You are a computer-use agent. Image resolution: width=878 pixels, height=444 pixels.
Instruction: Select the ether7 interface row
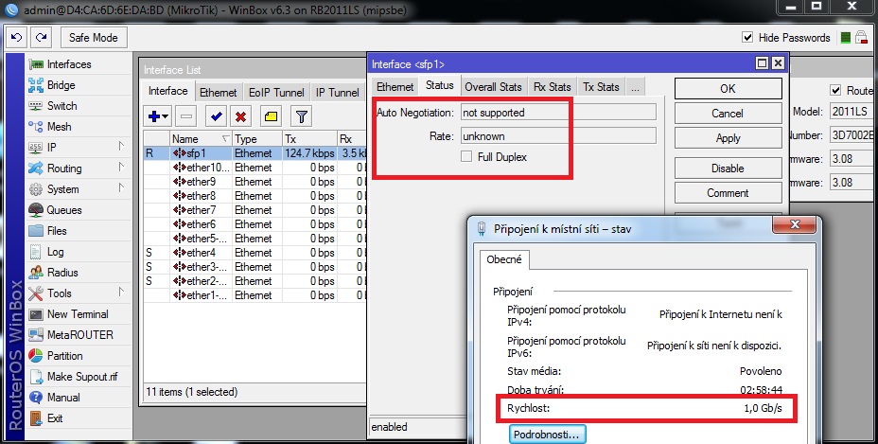pyautogui.click(x=255, y=210)
